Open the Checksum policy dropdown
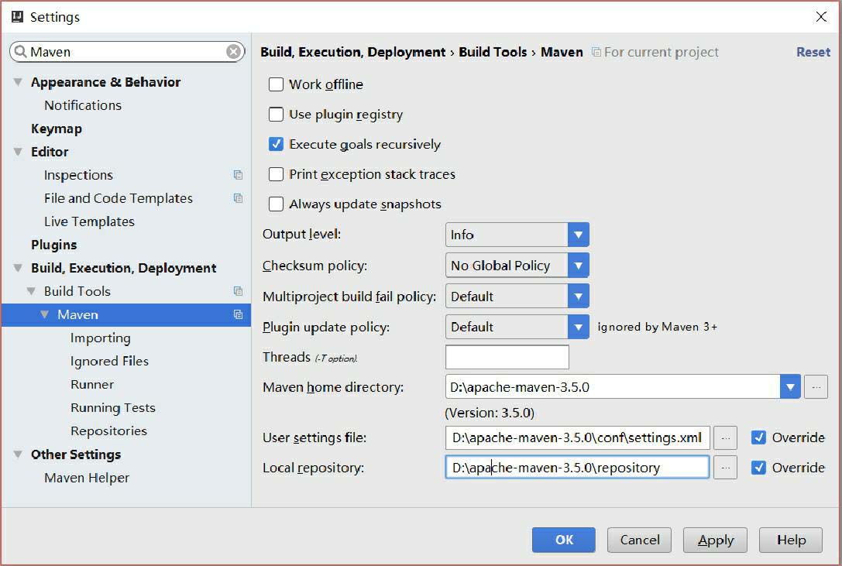842x566 pixels. click(578, 266)
